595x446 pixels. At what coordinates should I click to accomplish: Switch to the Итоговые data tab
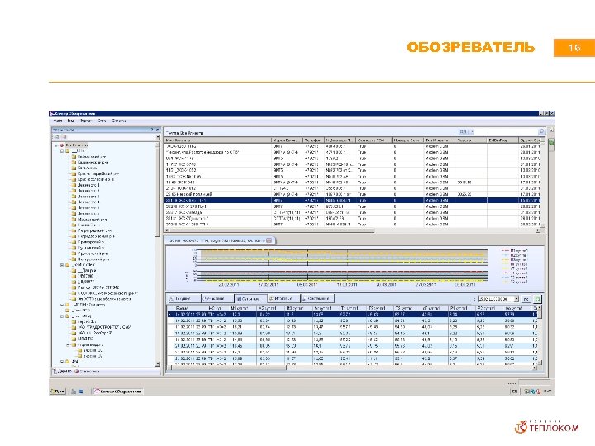pyautogui.click(x=283, y=299)
